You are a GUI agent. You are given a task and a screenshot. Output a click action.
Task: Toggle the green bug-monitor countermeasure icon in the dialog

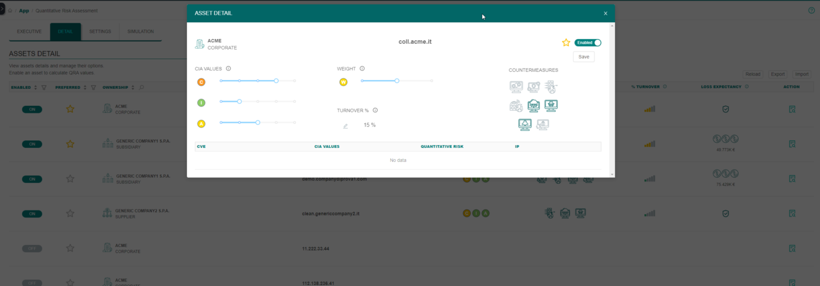pos(551,106)
